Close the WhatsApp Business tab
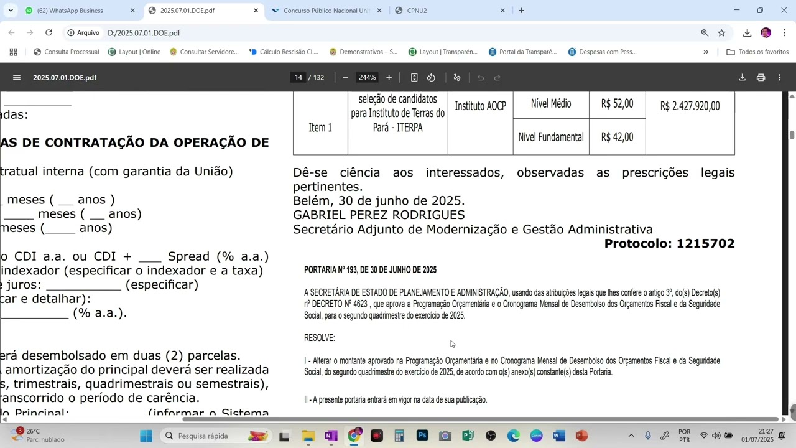Screen dimensions: 796x448 click(132, 11)
